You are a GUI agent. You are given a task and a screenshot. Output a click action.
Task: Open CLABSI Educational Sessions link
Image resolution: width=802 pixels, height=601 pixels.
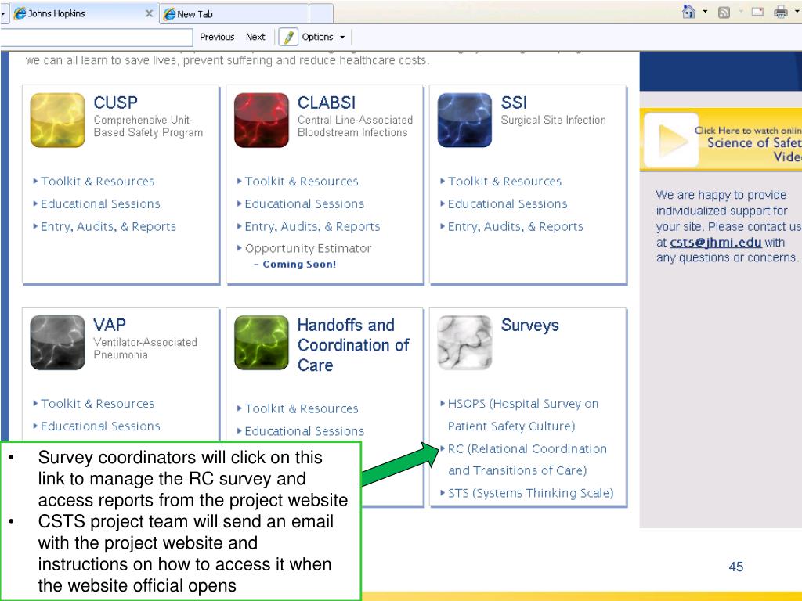pos(305,204)
